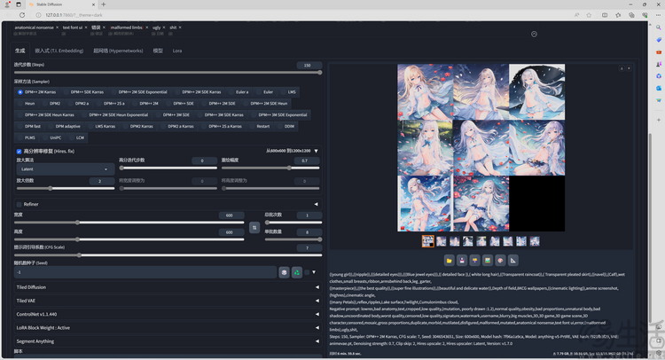Open browser settings ellipsis menu
This screenshot has width=665, height=360.
click(x=658, y=15)
